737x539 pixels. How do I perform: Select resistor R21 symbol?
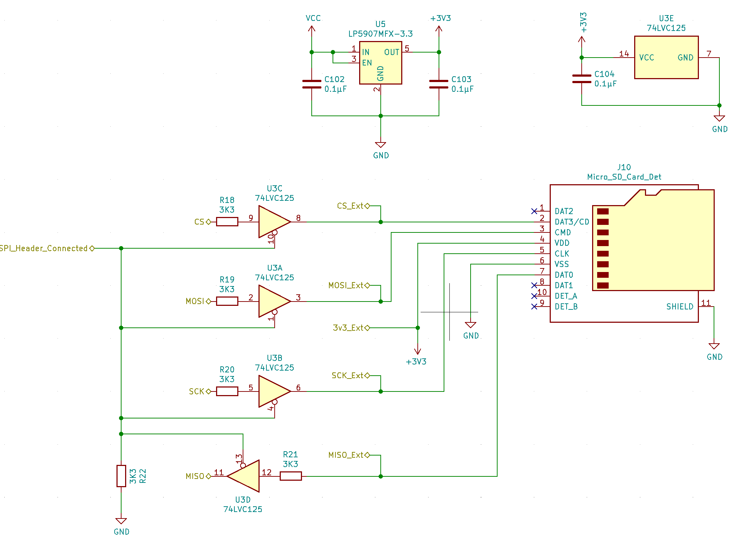point(290,476)
